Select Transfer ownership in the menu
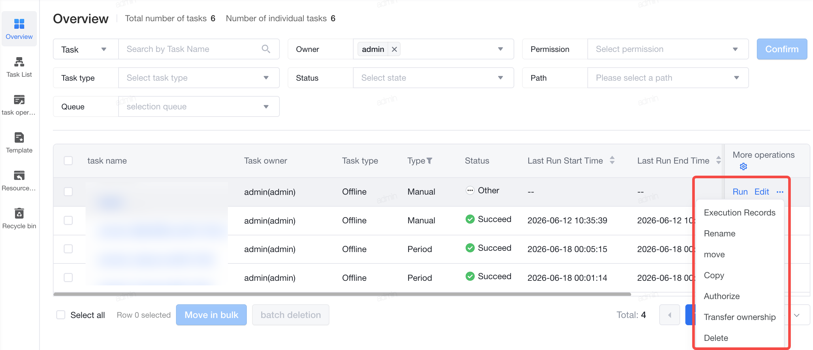This screenshot has width=813, height=350. pyautogui.click(x=740, y=317)
